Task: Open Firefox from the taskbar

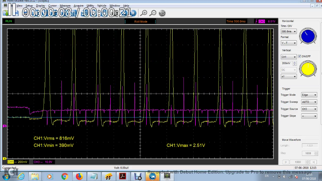Action: pyautogui.click(x=79, y=176)
